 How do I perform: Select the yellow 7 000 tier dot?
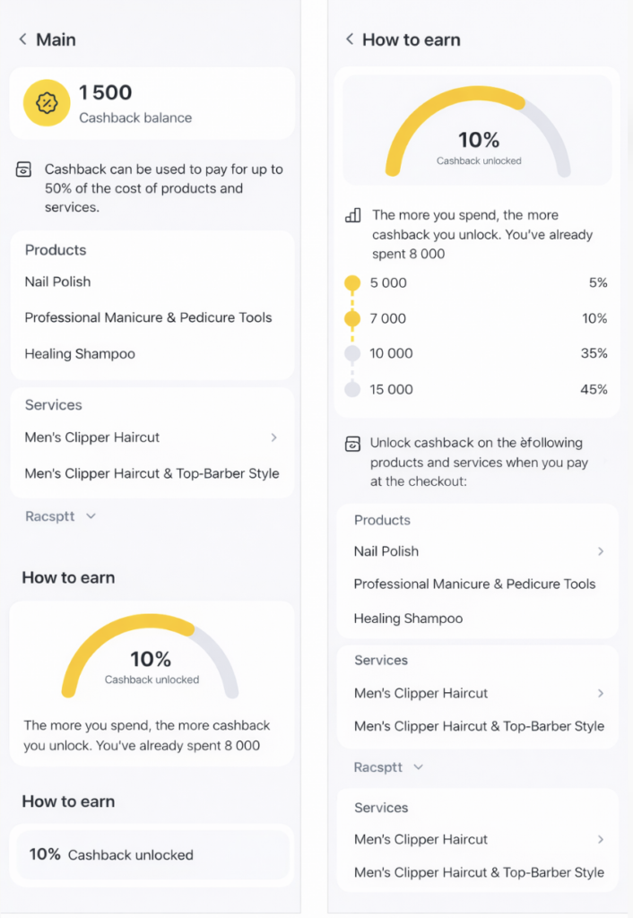(x=352, y=318)
